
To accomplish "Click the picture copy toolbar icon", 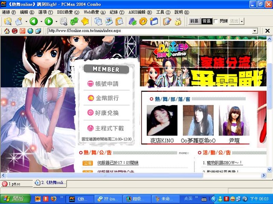I will (x=109, y=22).
